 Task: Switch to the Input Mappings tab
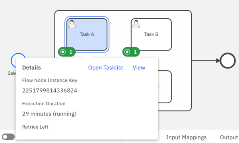186,137
